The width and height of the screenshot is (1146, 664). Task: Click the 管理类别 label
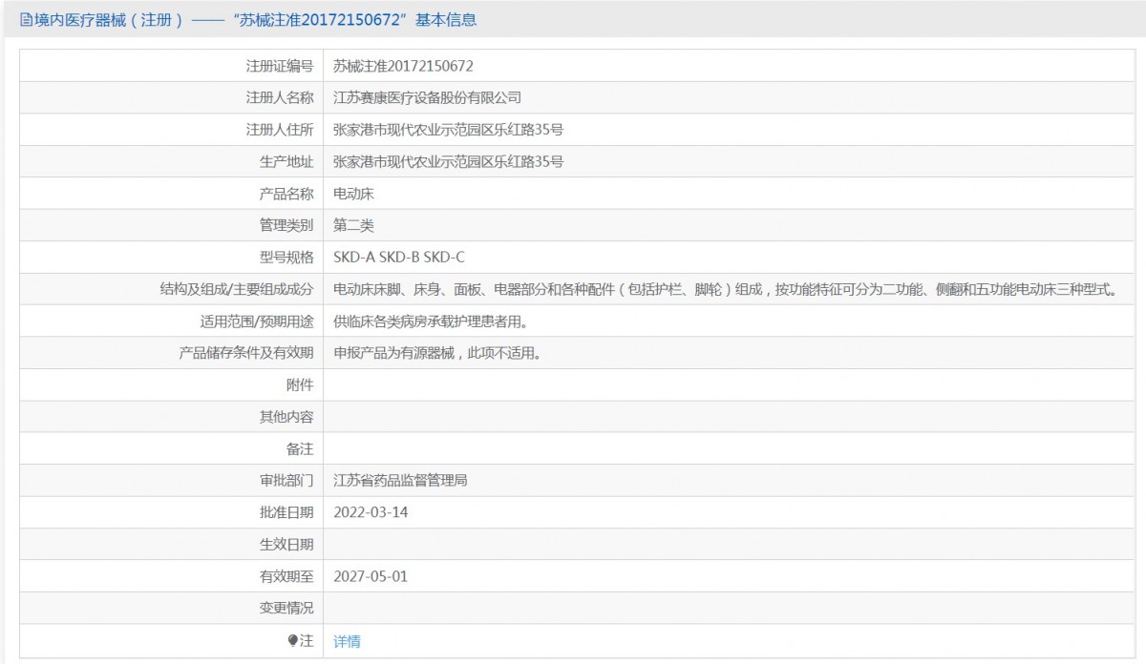[x=286, y=225]
